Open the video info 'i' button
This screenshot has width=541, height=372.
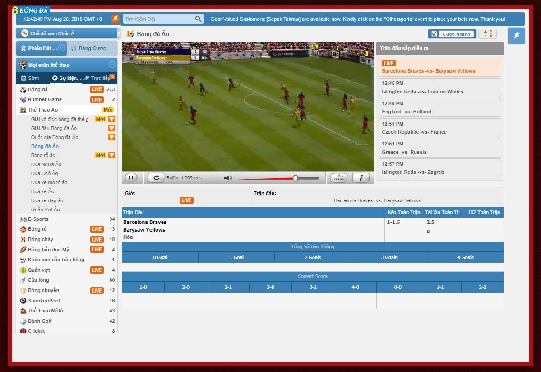tap(361, 178)
